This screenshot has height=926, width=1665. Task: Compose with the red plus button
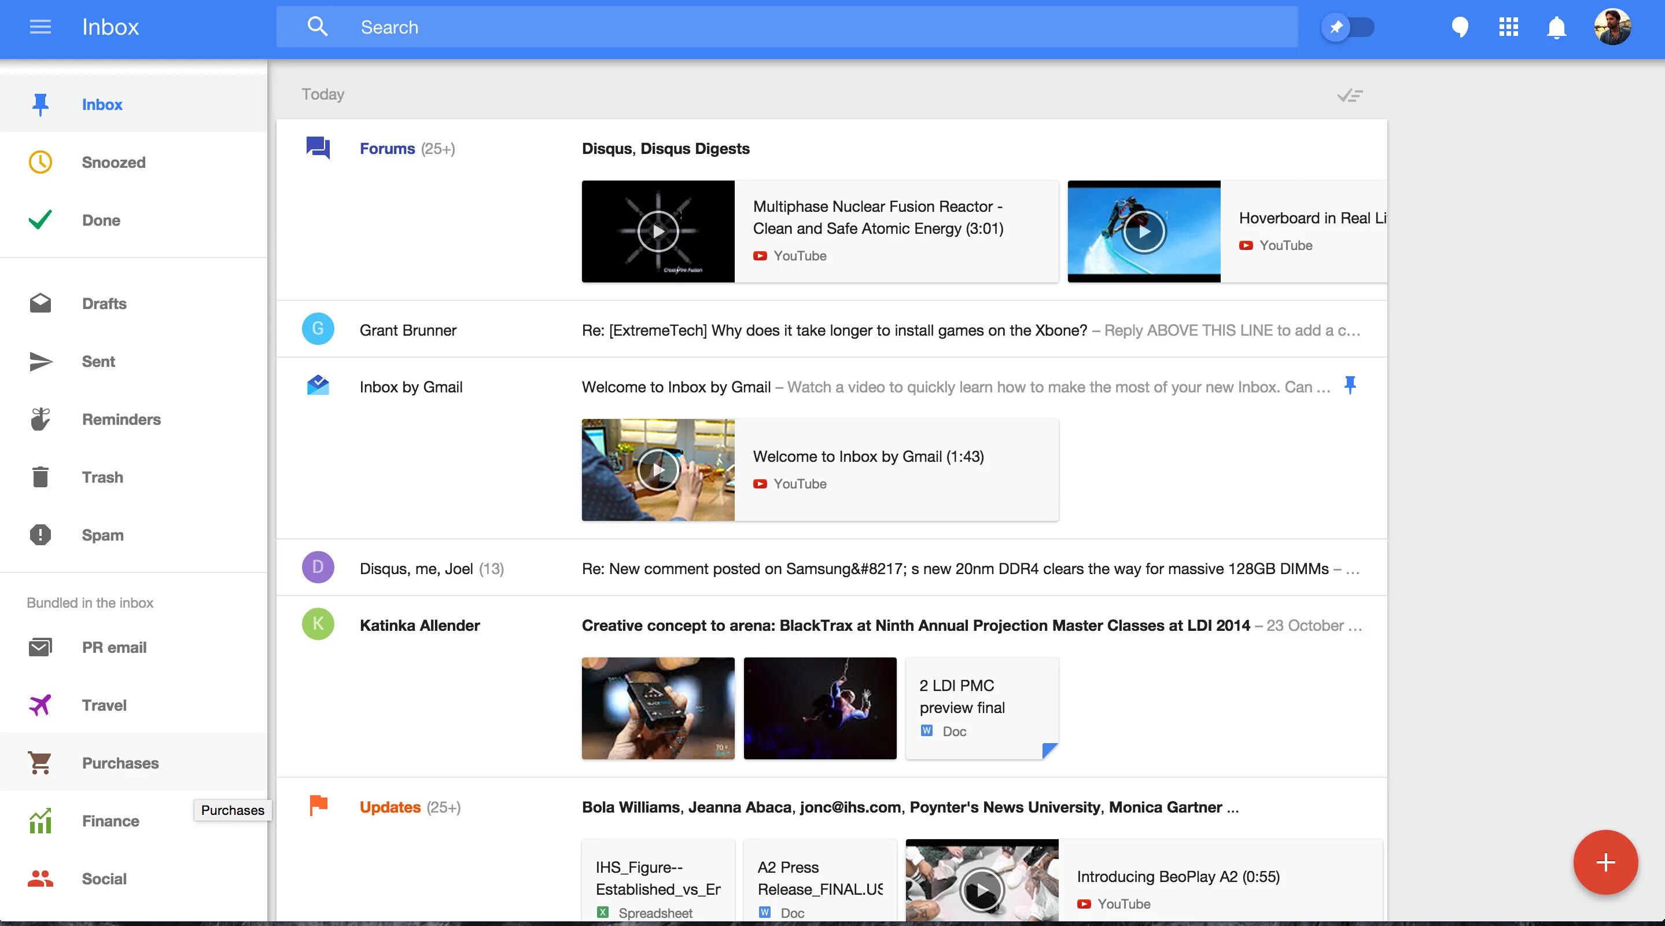[1605, 862]
